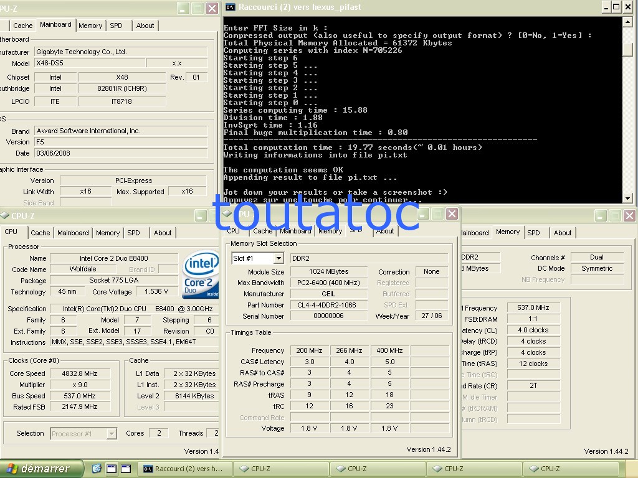Open the Slot #1 memory slot dropdown
The image size is (638, 478).
click(279, 258)
